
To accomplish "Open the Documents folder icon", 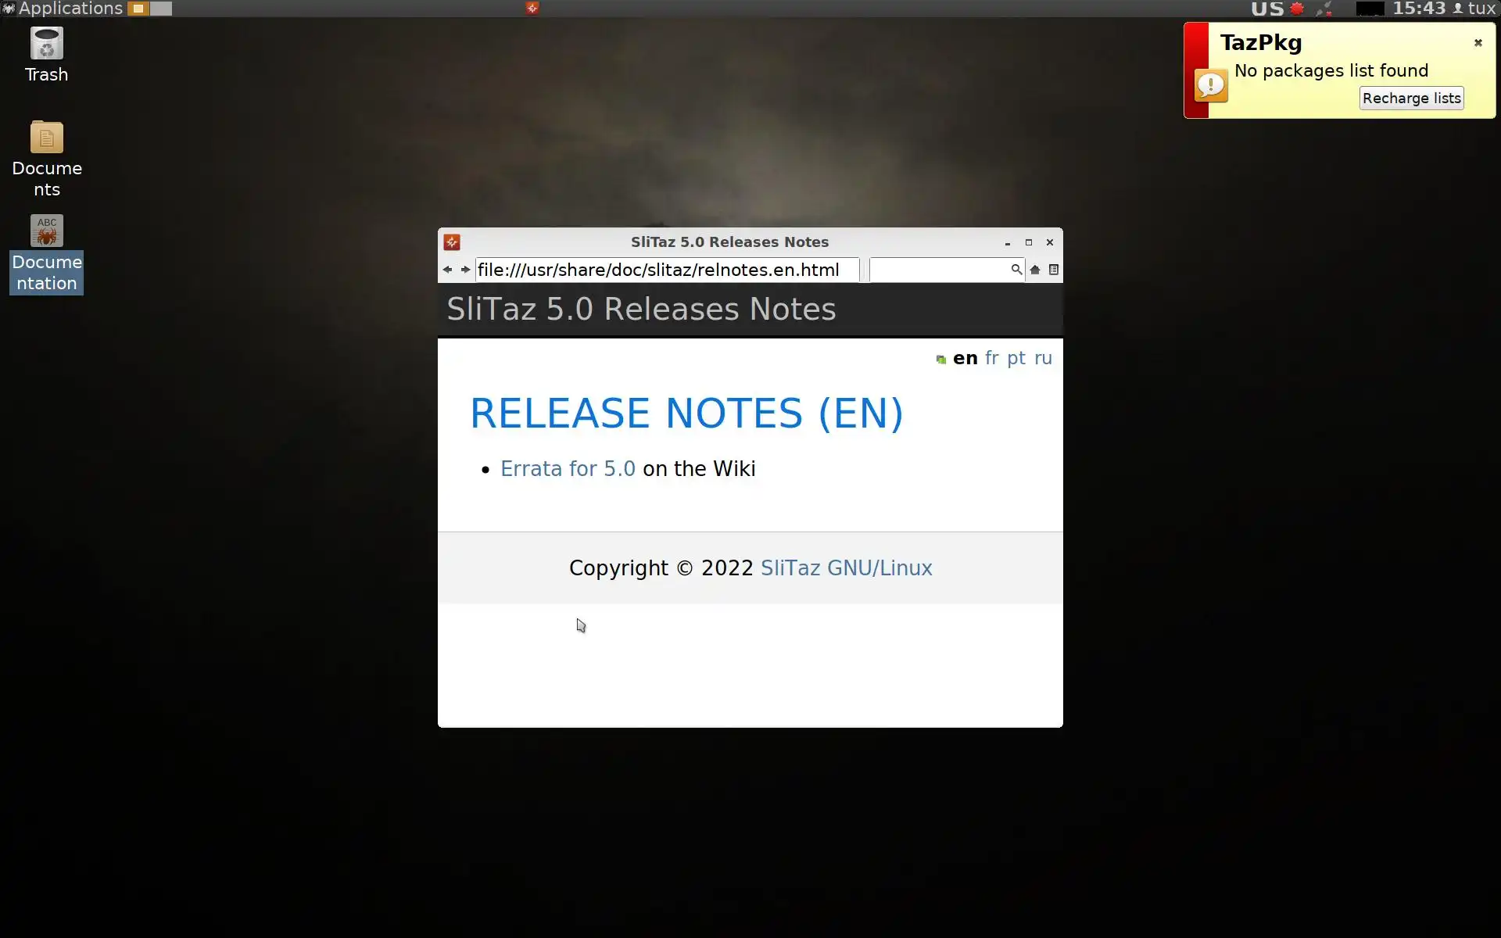I will [x=46, y=139].
